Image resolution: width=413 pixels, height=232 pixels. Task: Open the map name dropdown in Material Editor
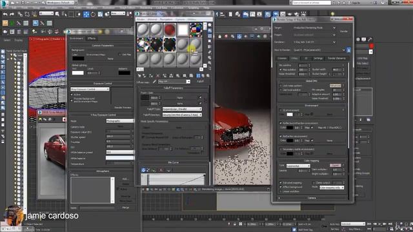(x=174, y=82)
